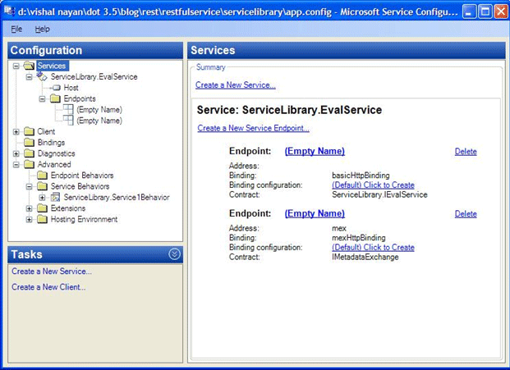The image size is (510, 370).
Task: Collapse the Service Behaviors node
Action: coord(30,187)
